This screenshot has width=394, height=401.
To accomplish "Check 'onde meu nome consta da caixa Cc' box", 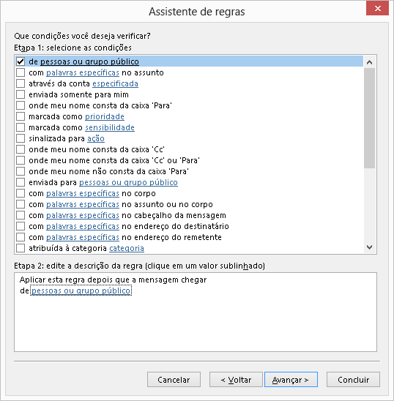I will (x=21, y=149).
